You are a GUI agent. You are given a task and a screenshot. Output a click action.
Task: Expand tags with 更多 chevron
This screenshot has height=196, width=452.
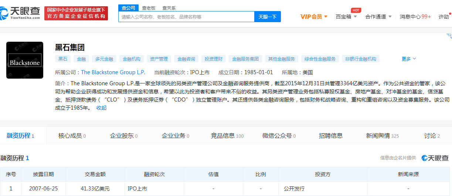409,59
